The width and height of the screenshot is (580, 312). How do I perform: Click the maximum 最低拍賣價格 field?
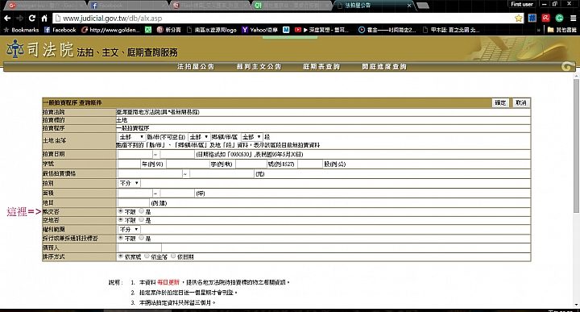(x=222, y=173)
